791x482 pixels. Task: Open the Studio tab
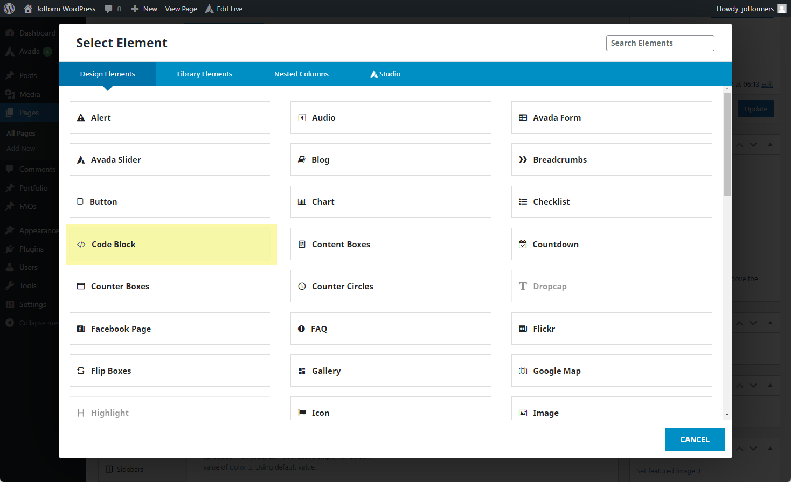(x=385, y=74)
